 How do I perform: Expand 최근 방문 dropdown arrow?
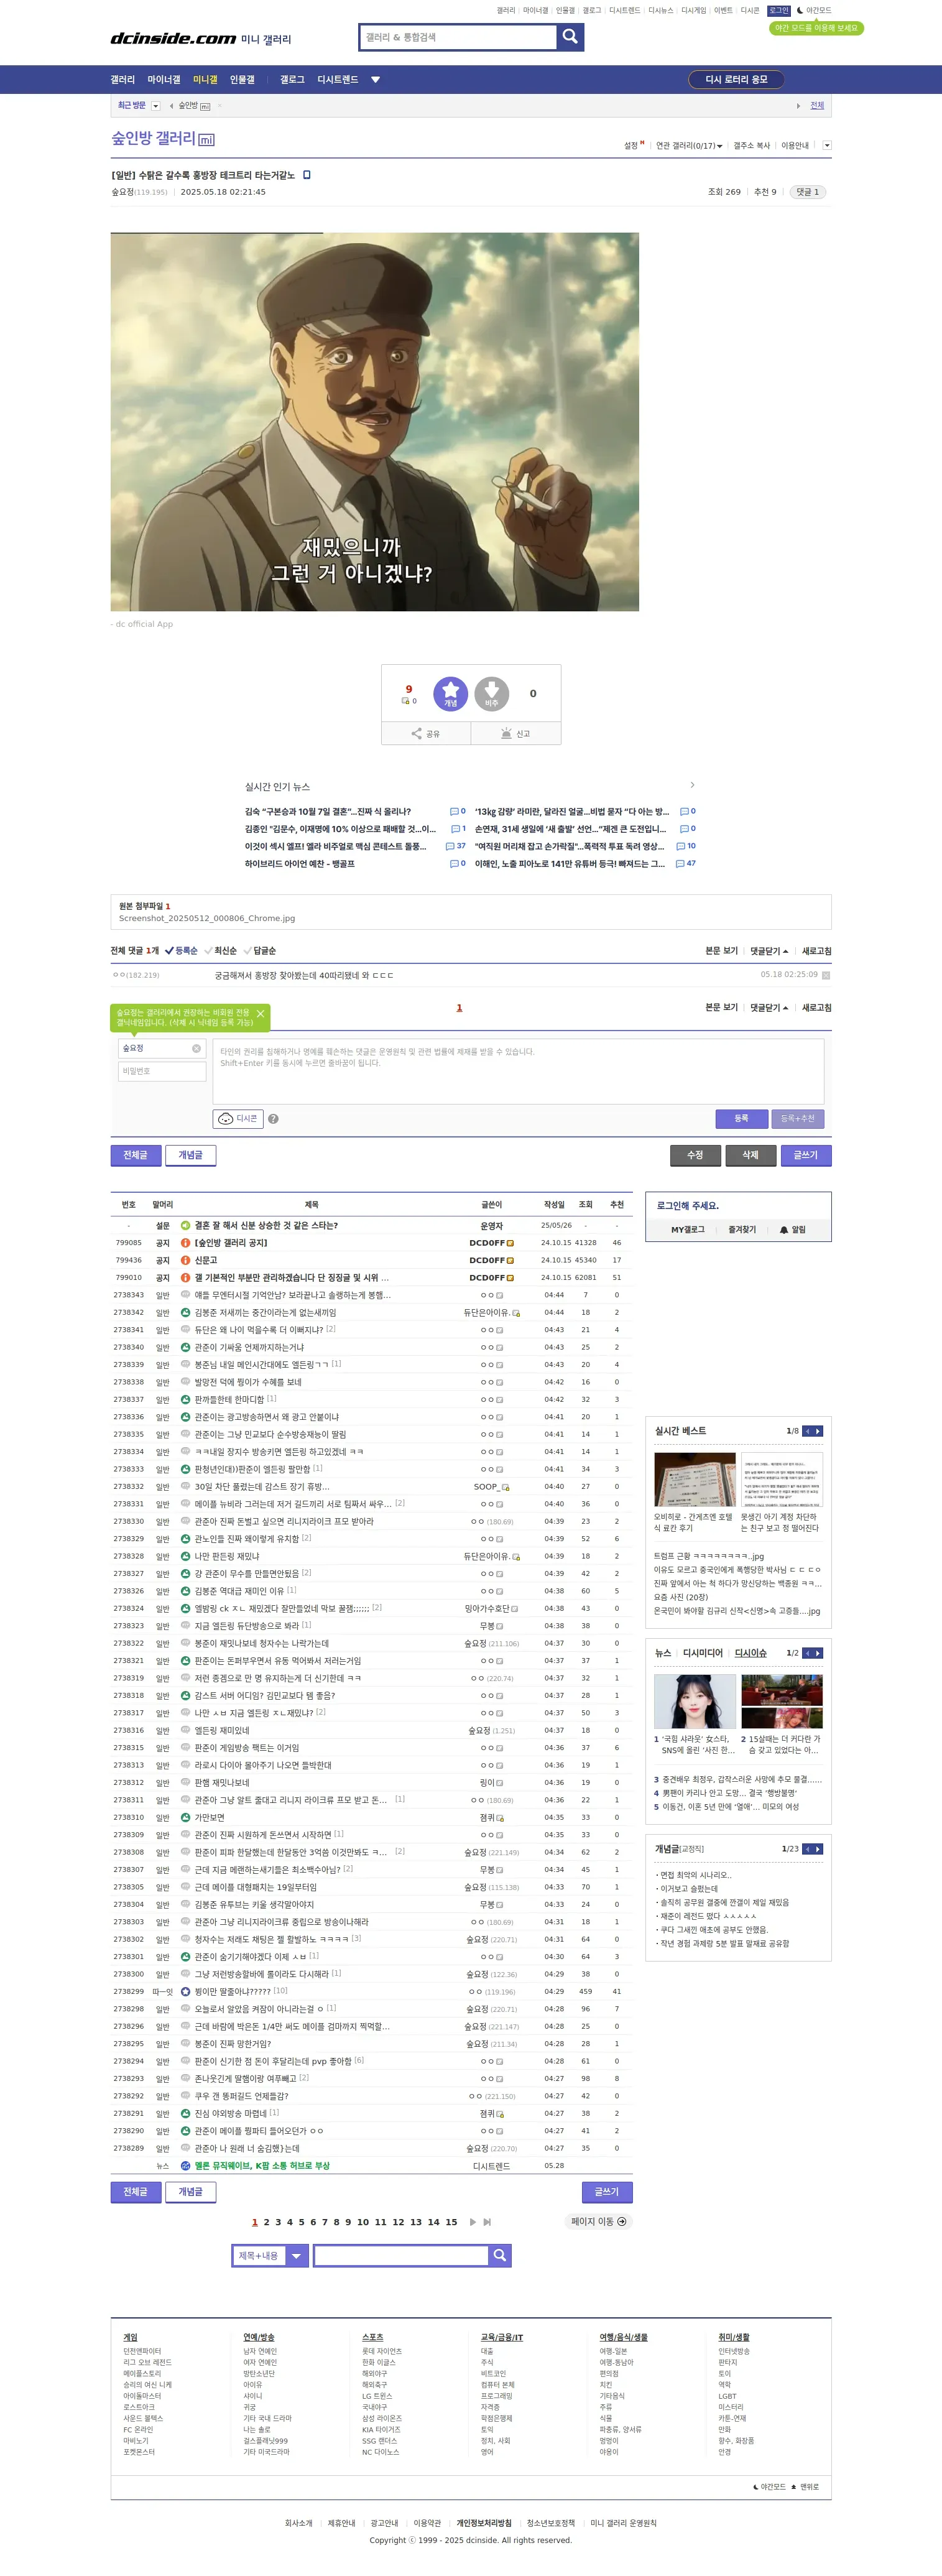(x=155, y=106)
